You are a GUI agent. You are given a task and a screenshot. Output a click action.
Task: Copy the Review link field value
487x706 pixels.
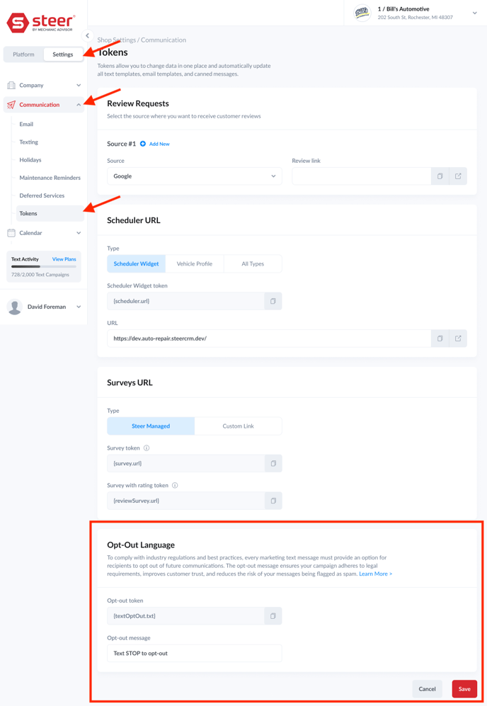(x=440, y=176)
